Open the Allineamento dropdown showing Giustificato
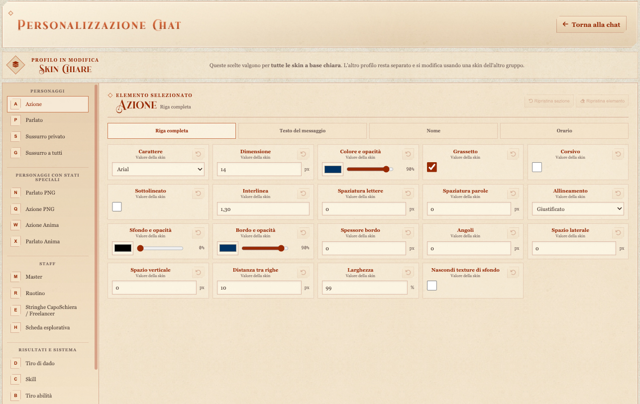Screen dimensions: 640x404 coord(578,209)
